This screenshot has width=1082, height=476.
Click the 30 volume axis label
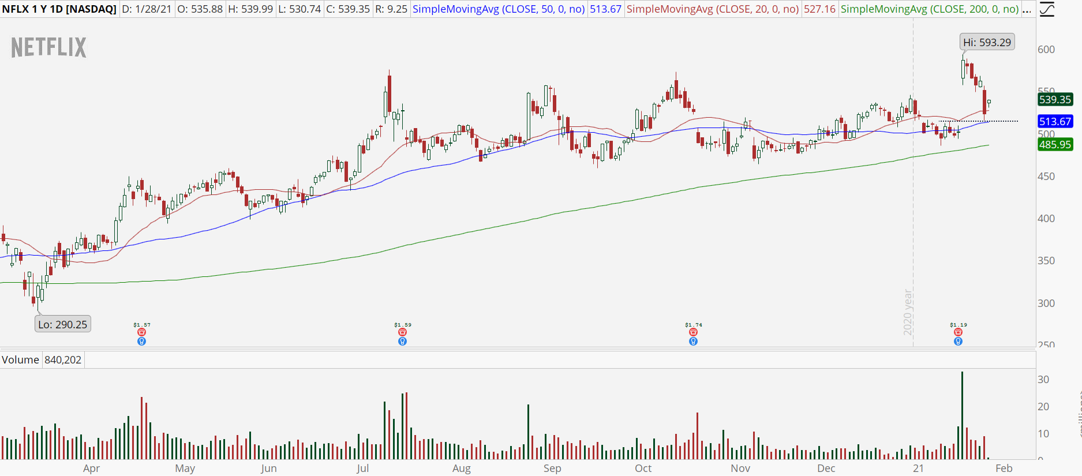[1043, 380]
